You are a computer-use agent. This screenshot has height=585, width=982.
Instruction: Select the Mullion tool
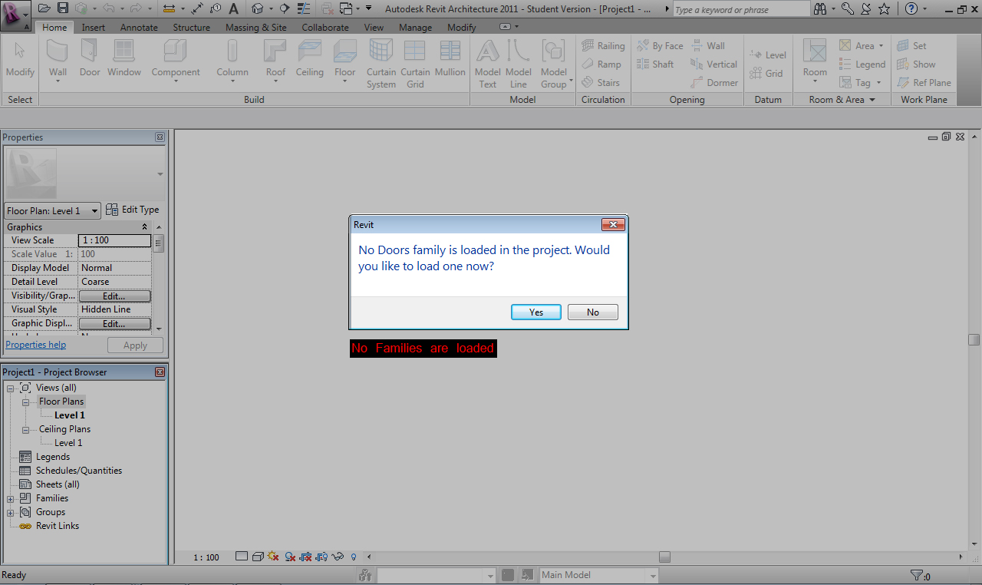point(450,60)
